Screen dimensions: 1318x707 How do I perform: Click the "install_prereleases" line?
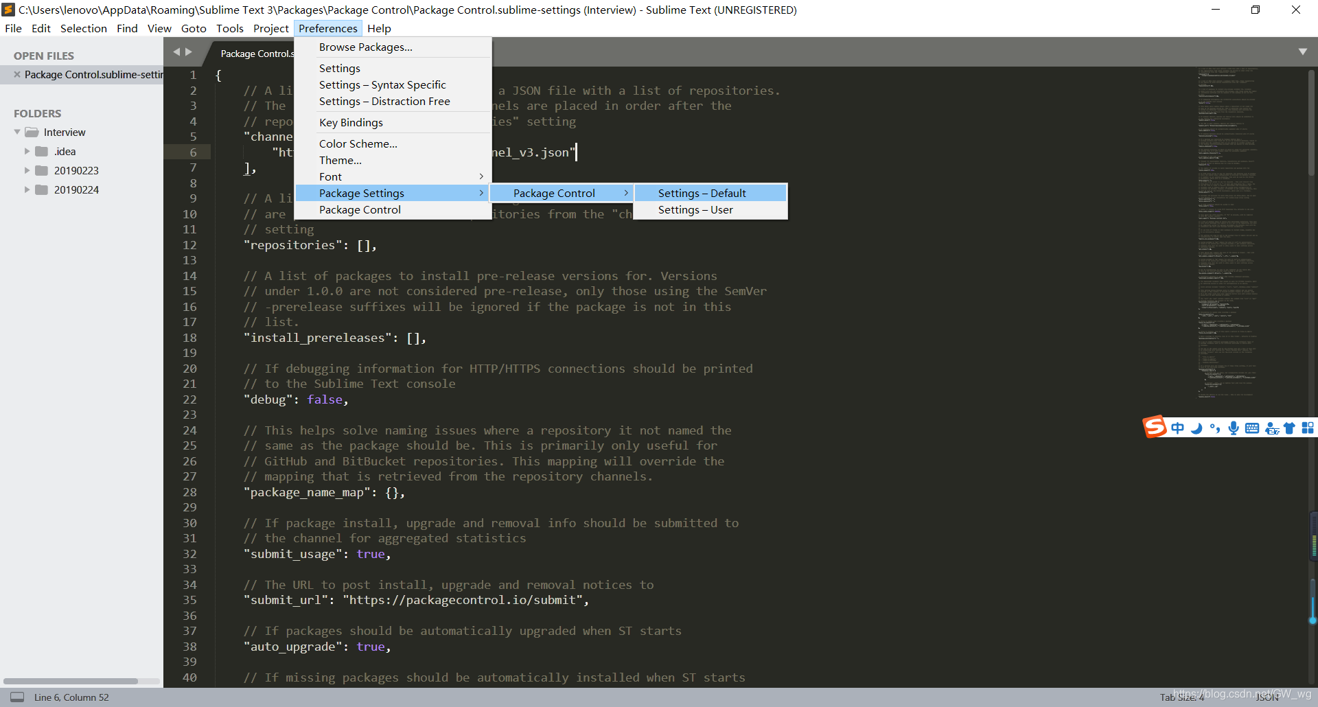335,338
